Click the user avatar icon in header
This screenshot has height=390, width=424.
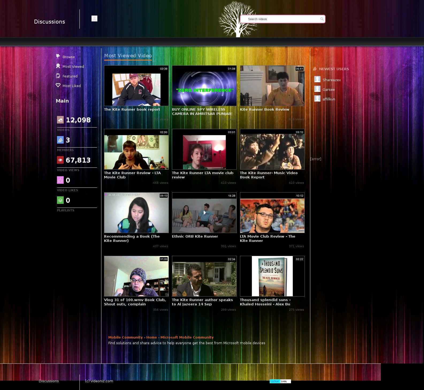(94, 18)
